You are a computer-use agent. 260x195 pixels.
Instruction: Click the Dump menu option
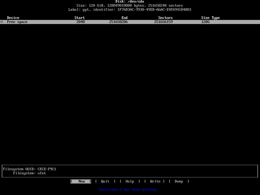pos(179,181)
